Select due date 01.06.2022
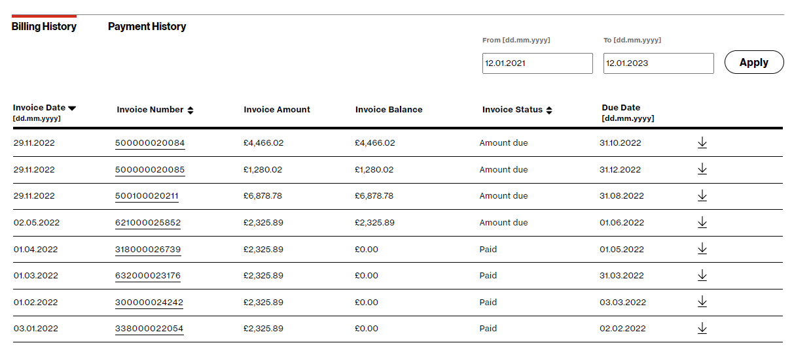Image resolution: width=792 pixels, height=347 pixels. pyautogui.click(x=622, y=223)
